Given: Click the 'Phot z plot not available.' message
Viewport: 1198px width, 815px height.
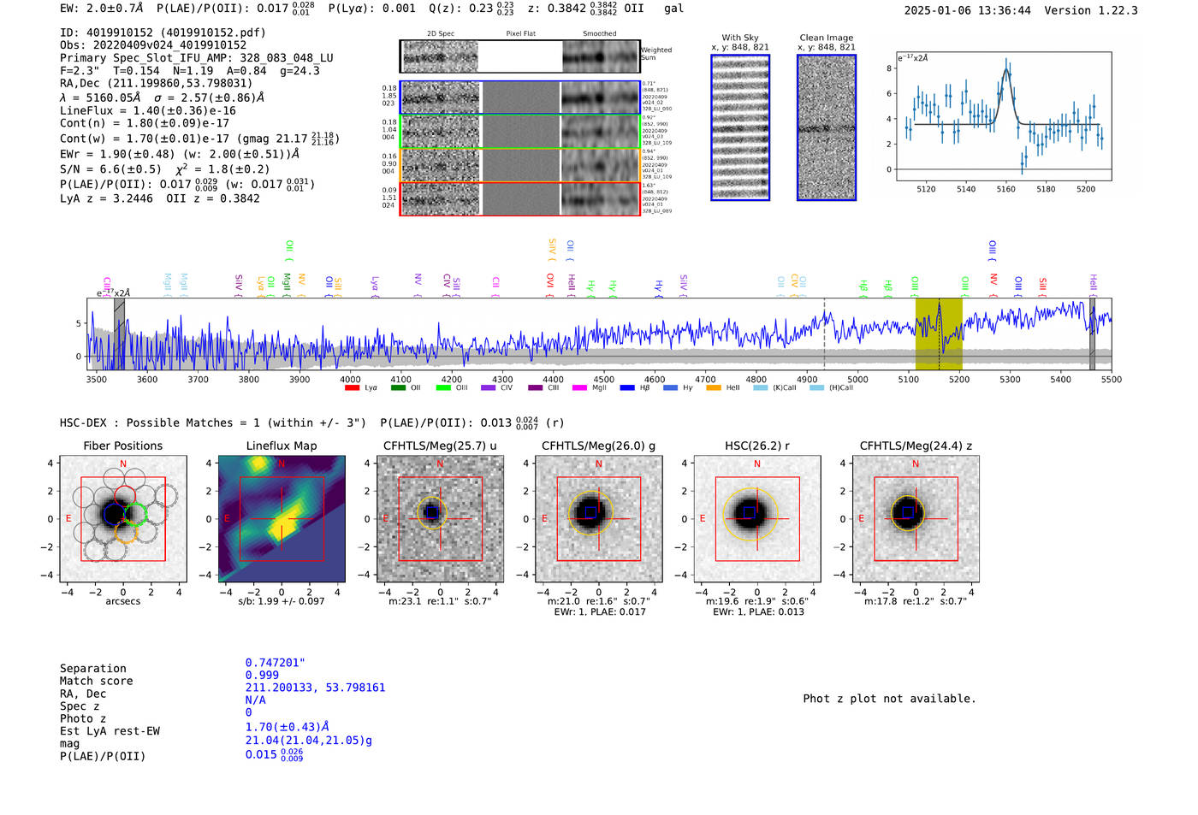Looking at the screenshot, I should click(889, 699).
